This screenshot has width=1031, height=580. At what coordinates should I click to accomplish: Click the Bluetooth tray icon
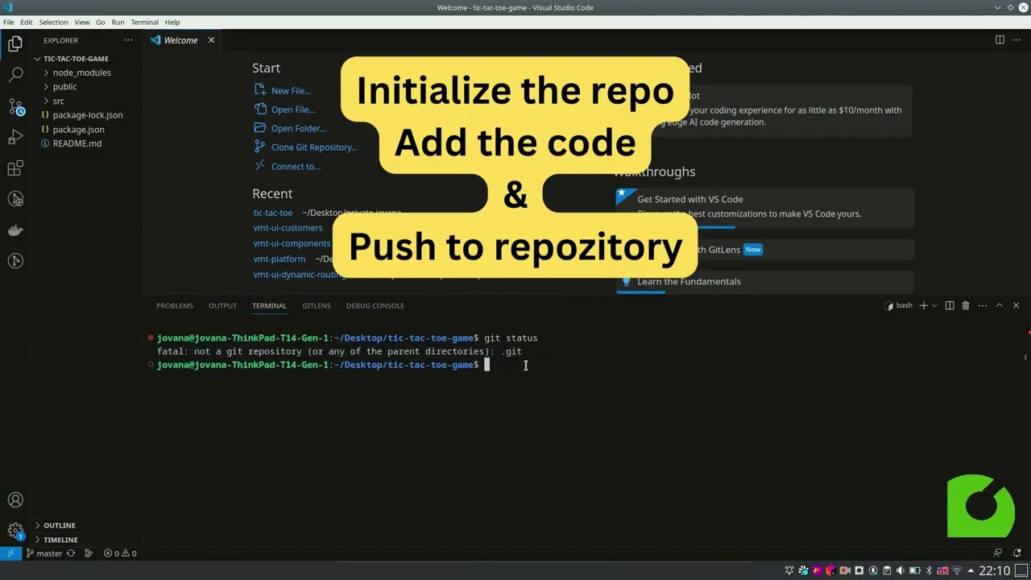(x=929, y=570)
